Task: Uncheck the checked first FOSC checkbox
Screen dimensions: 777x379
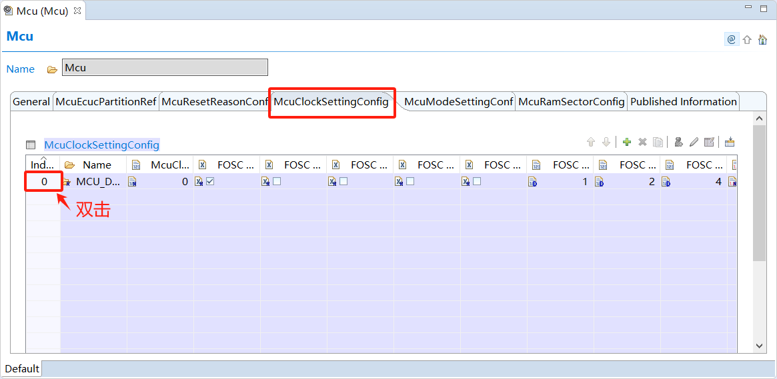Action: tap(210, 181)
